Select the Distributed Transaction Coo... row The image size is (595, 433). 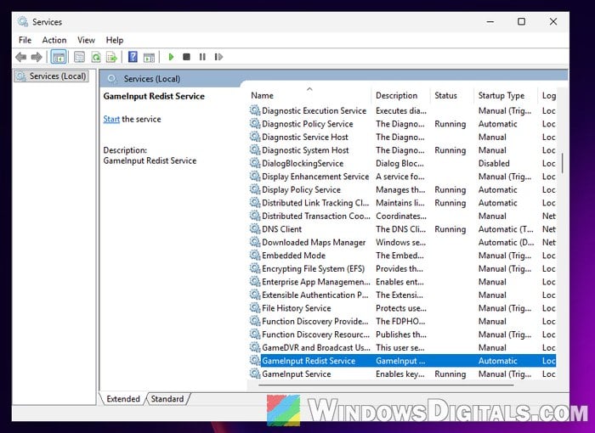(x=402, y=216)
